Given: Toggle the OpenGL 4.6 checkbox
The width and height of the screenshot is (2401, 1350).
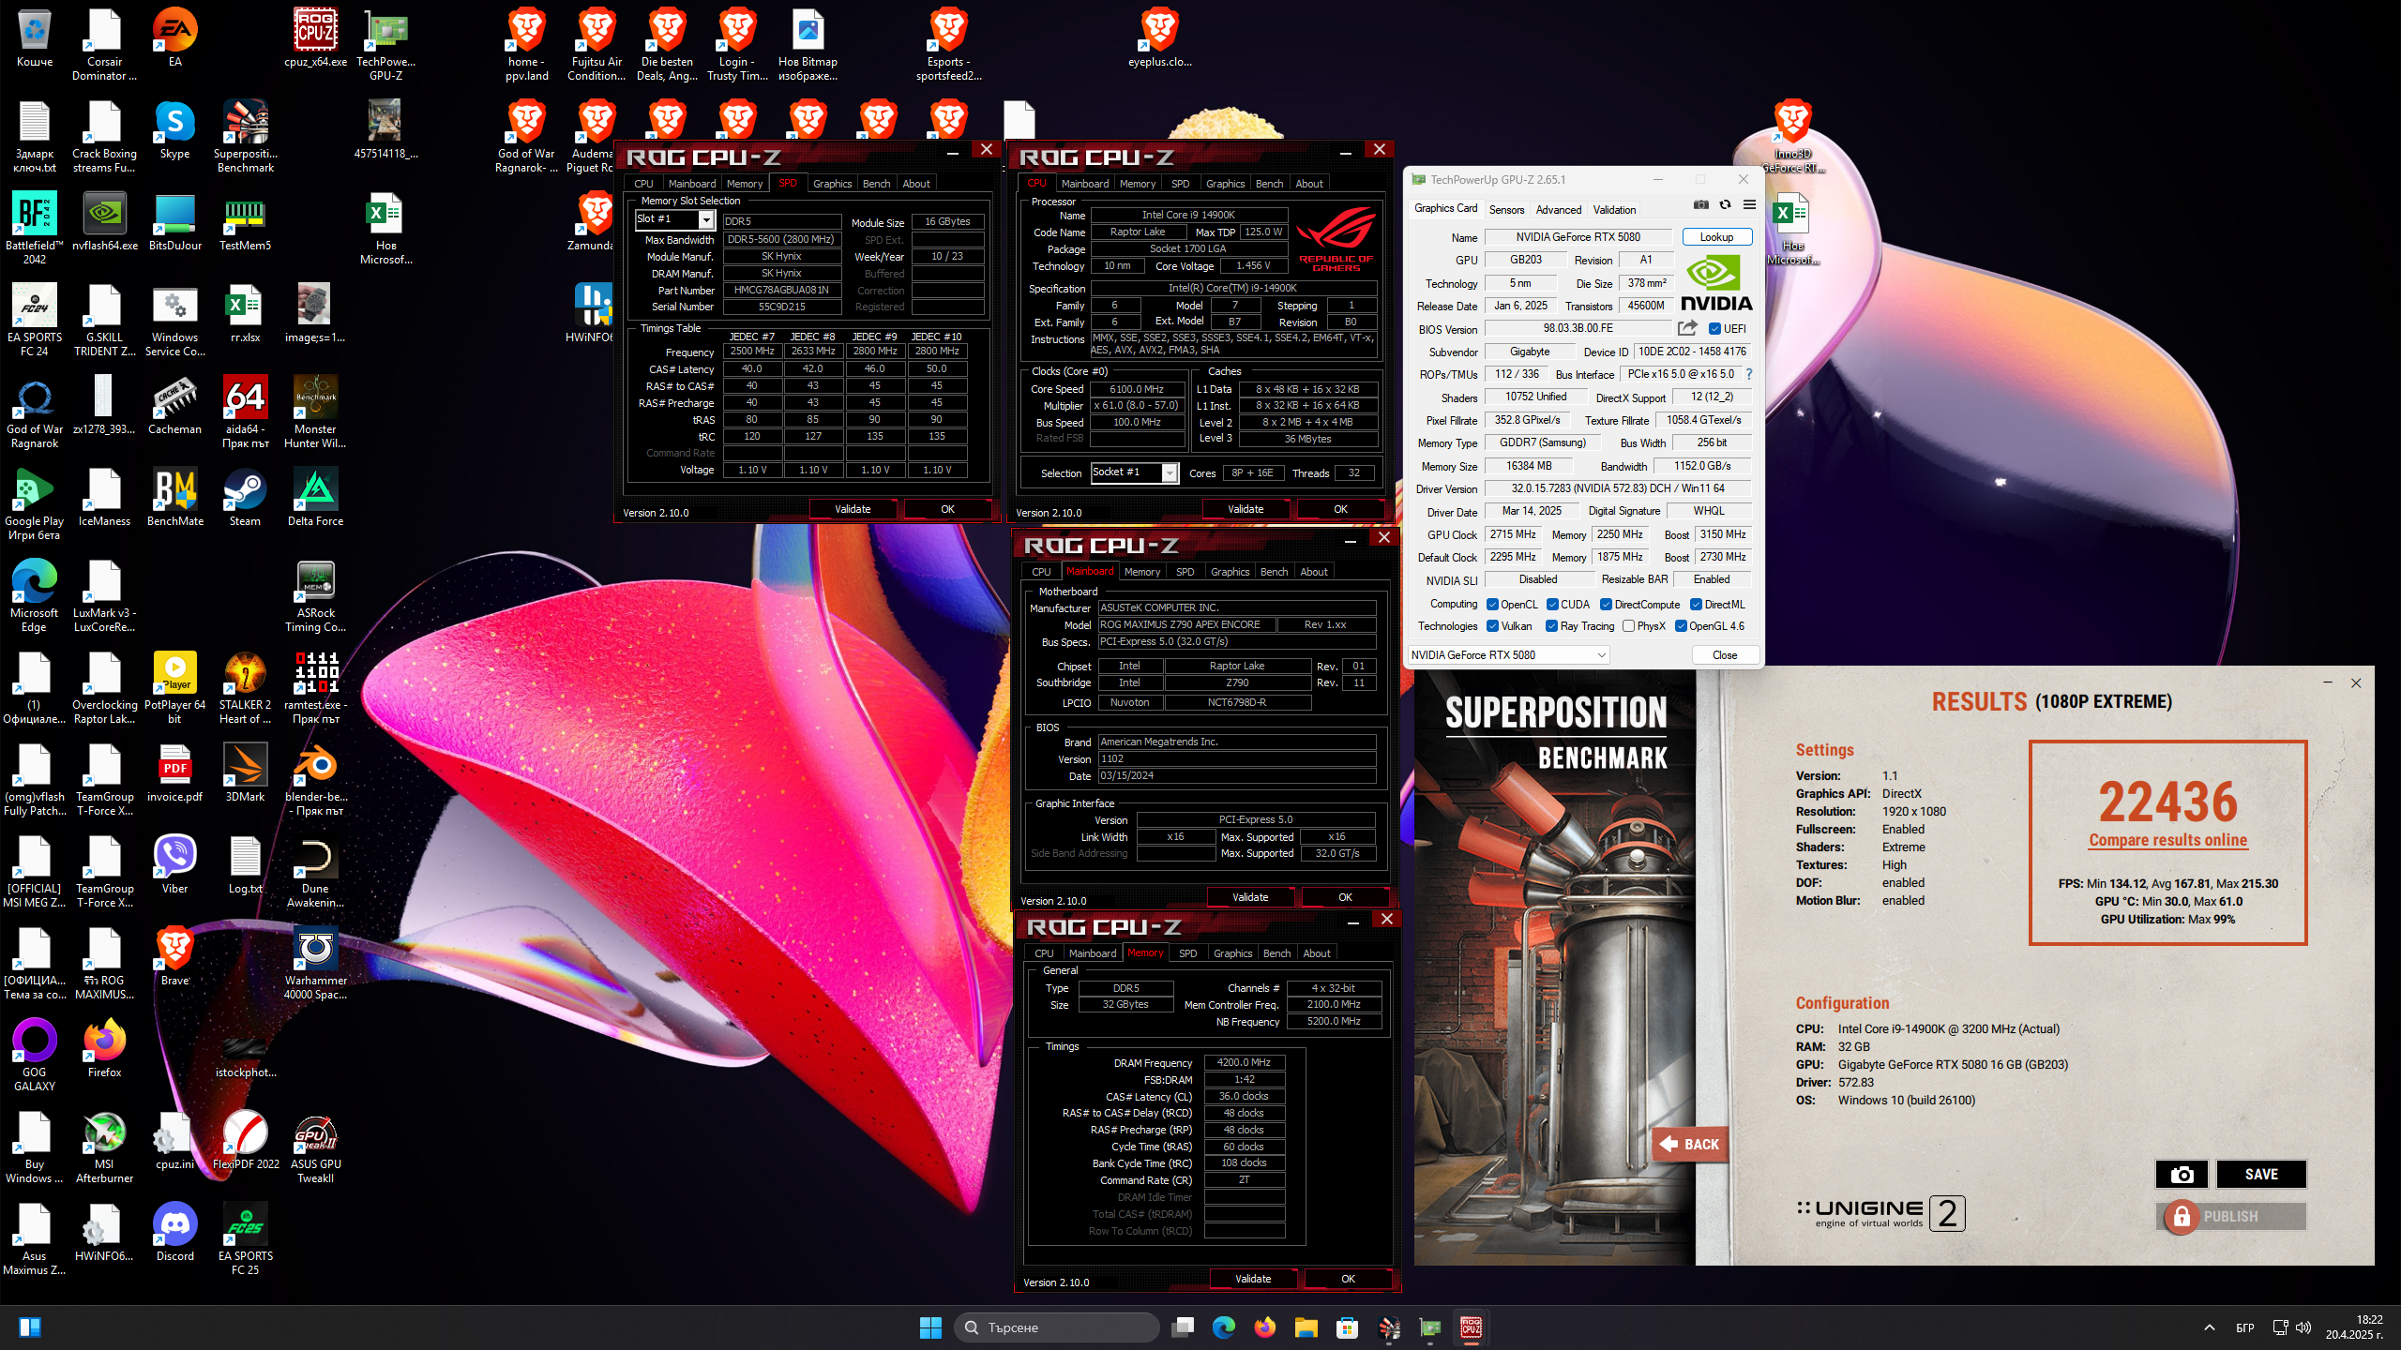Looking at the screenshot, I should [1681, 626].
